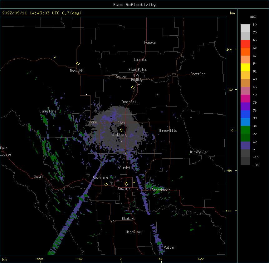This screenshot has height=263, width=269.
Task: Click the white plus marker north of Drumheller
Action: 191,117
